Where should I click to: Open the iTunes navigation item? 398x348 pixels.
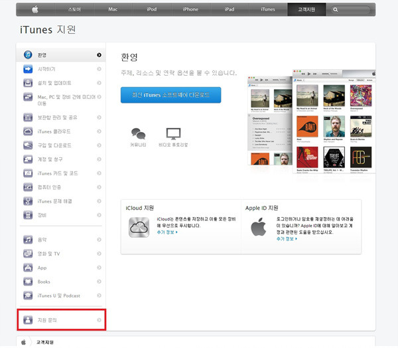(x=268, y=9)
